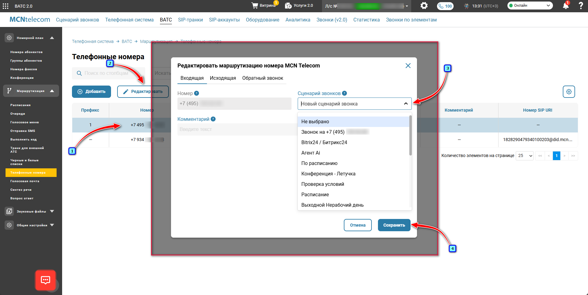The image size is (588, 295).
Task: Close the edit routing dialog
Action: pos(408,66)
